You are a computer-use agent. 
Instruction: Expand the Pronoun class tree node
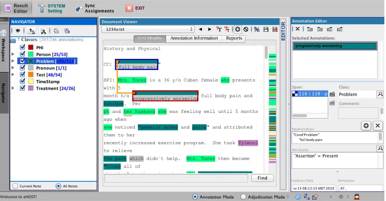(13, 68)
